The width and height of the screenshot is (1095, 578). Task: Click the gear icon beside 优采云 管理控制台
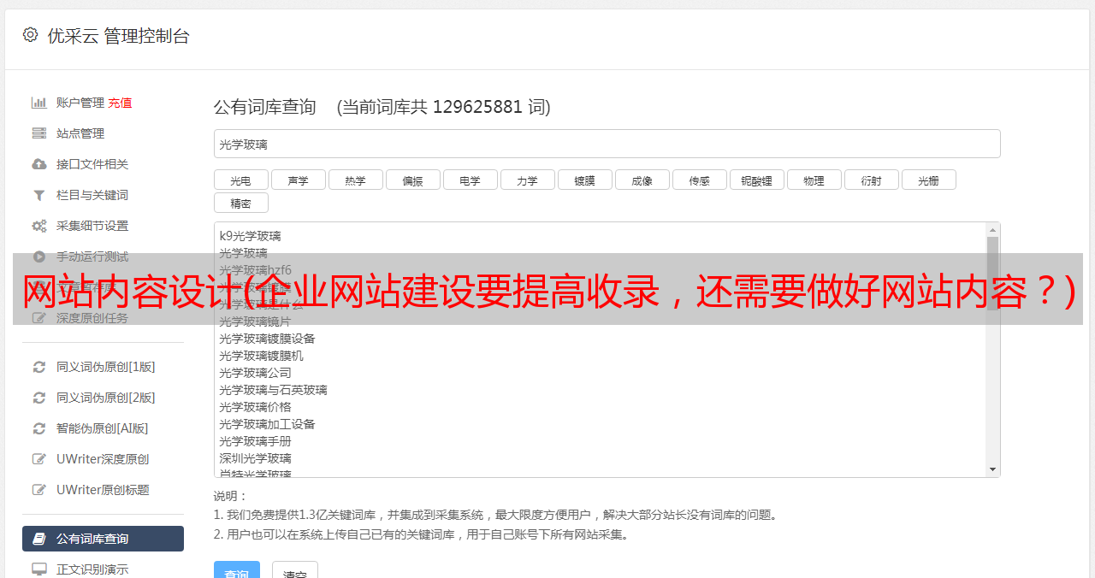[31, 35]
